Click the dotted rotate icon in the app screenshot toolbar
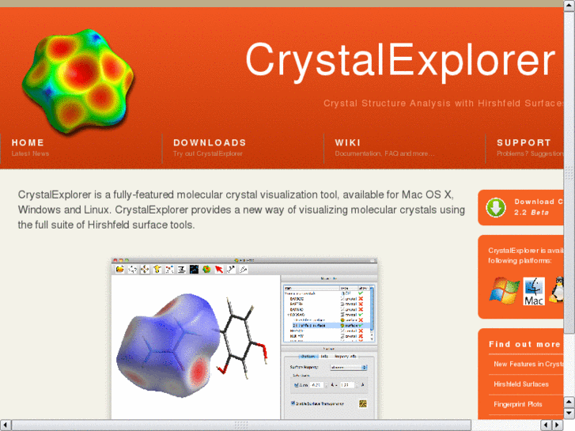Image resolution: width=575 pixels, height=431 pixels. [132, 270]
